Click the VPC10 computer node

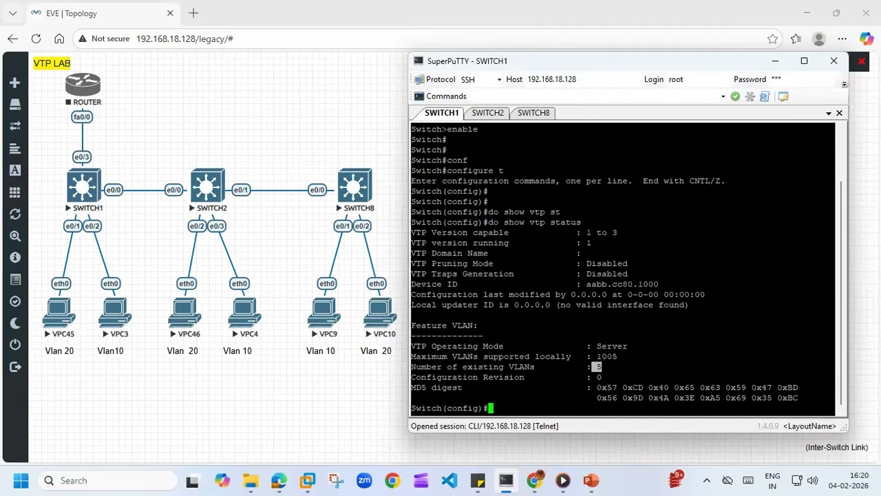[380, 312]
